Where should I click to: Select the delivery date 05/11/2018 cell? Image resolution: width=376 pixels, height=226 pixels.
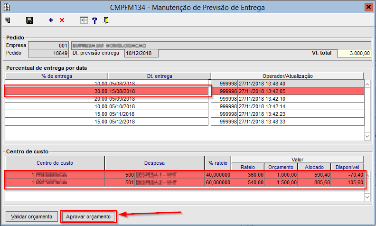(158, 114)
